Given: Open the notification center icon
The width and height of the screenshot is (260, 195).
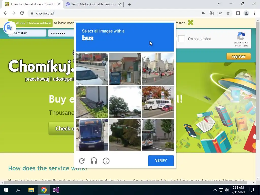Looking at the screenshot, I should click(252, 190).
